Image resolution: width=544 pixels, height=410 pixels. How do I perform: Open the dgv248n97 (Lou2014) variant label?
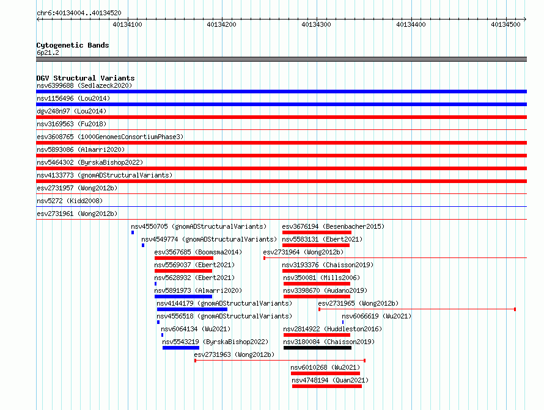click(72, 111)
